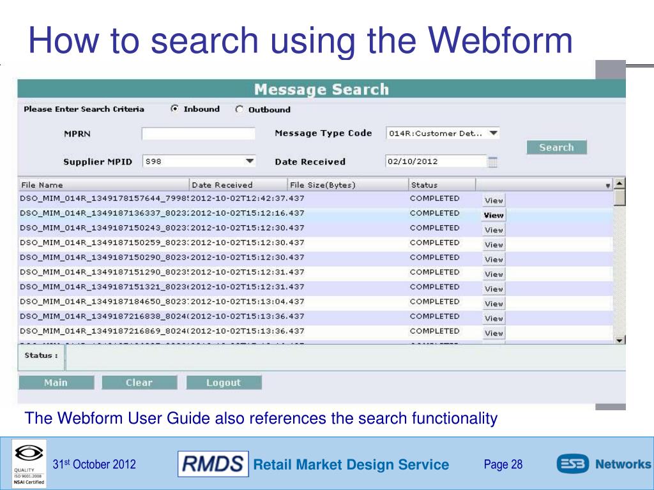Open the Date Received calendar picker icon
The height and width of the screenshot is (490, 654).
click(x=492, y=162)
